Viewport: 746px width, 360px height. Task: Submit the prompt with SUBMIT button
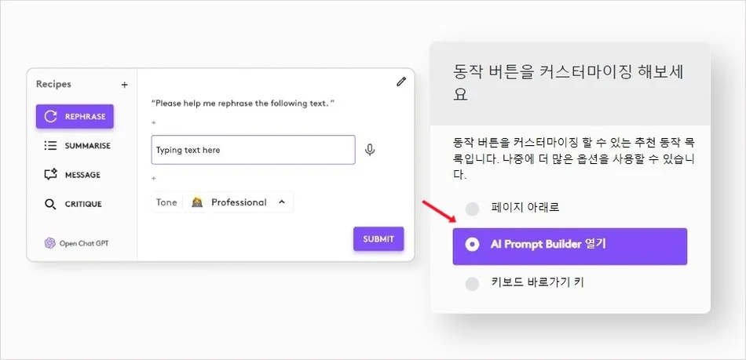(x=378, y=239)
